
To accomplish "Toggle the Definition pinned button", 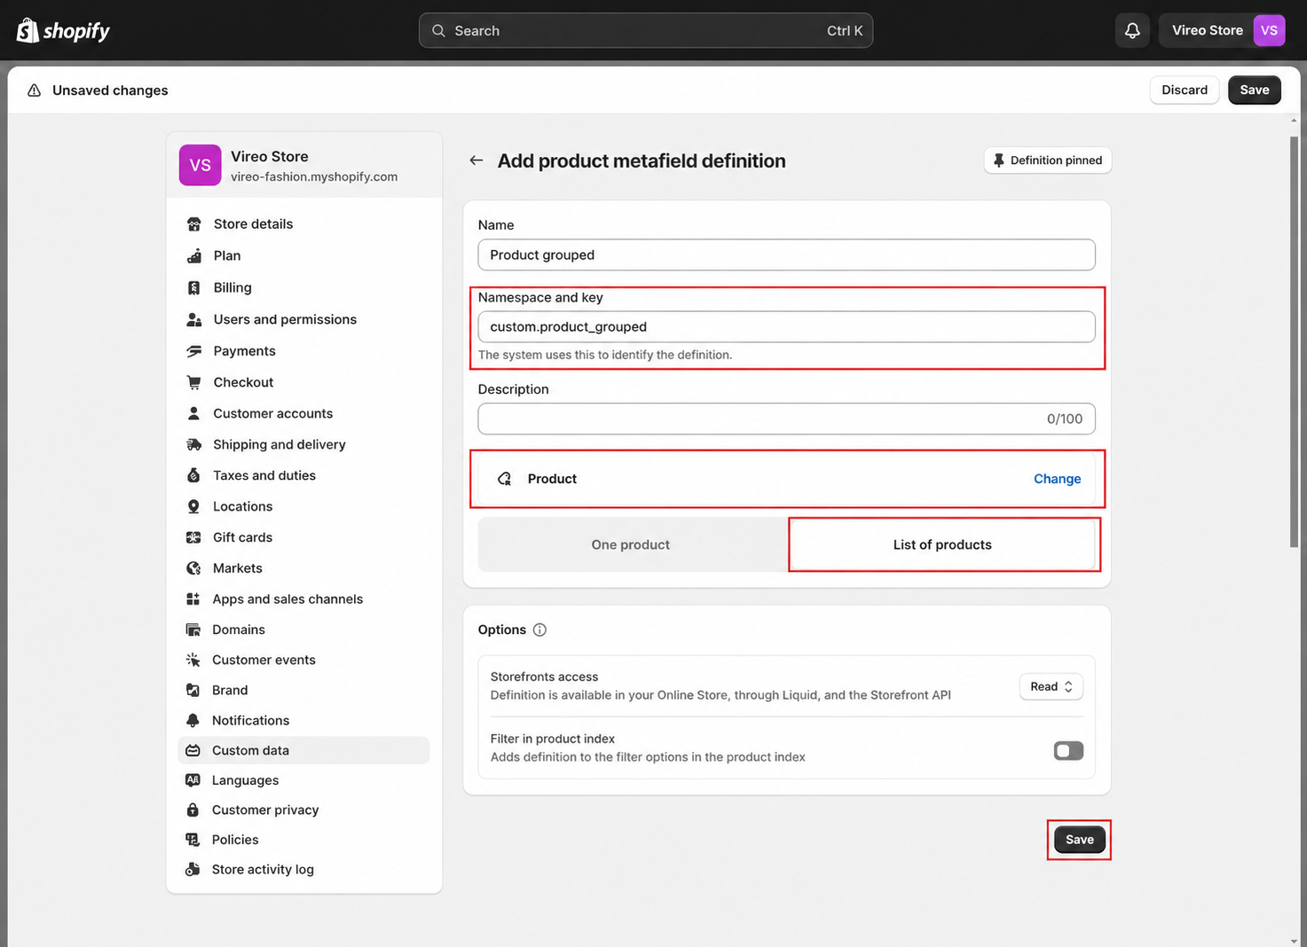I will (x=1047, y=160).
